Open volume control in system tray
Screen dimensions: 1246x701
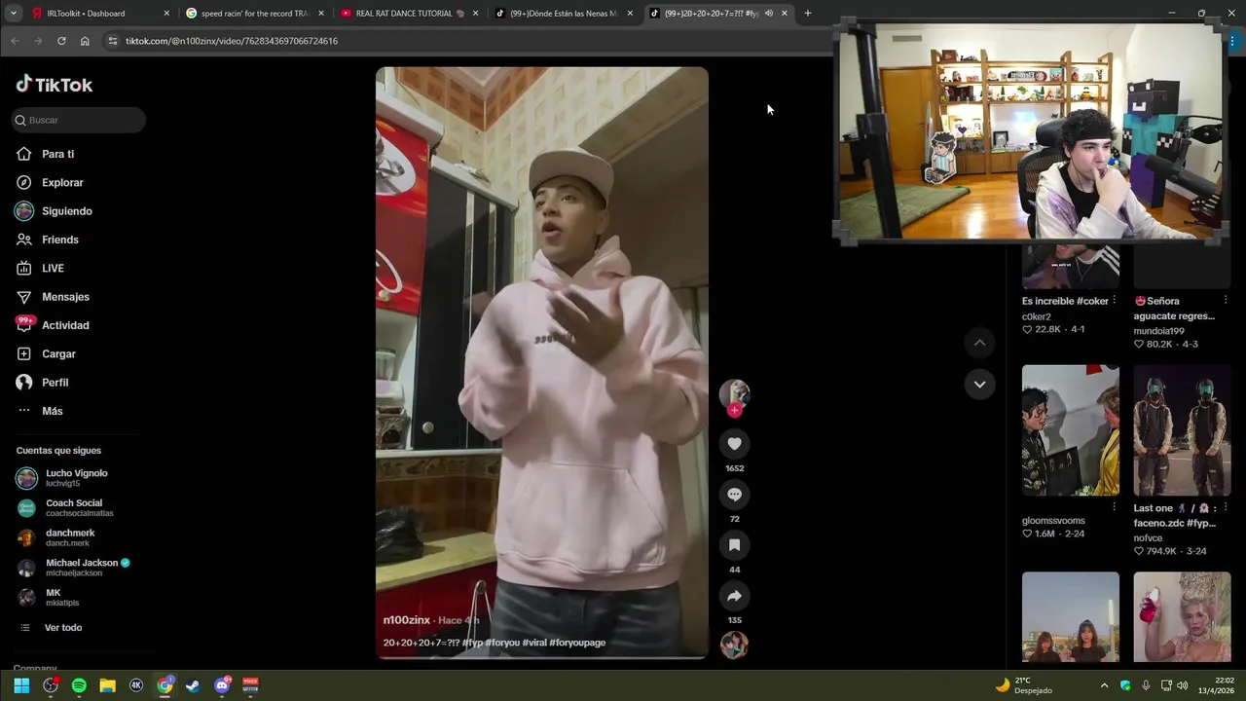click(x=1183, y=685)
